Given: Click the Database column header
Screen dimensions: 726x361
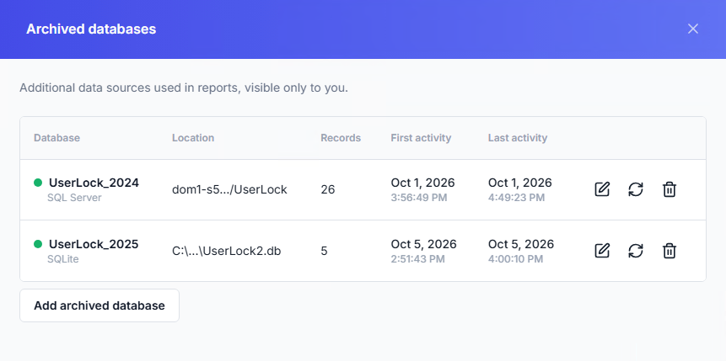Looking at the screenshot, I should point(57,138).
